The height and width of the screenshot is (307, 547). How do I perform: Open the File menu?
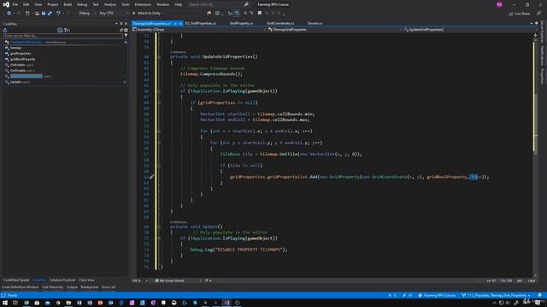click(x=15, y=4)
